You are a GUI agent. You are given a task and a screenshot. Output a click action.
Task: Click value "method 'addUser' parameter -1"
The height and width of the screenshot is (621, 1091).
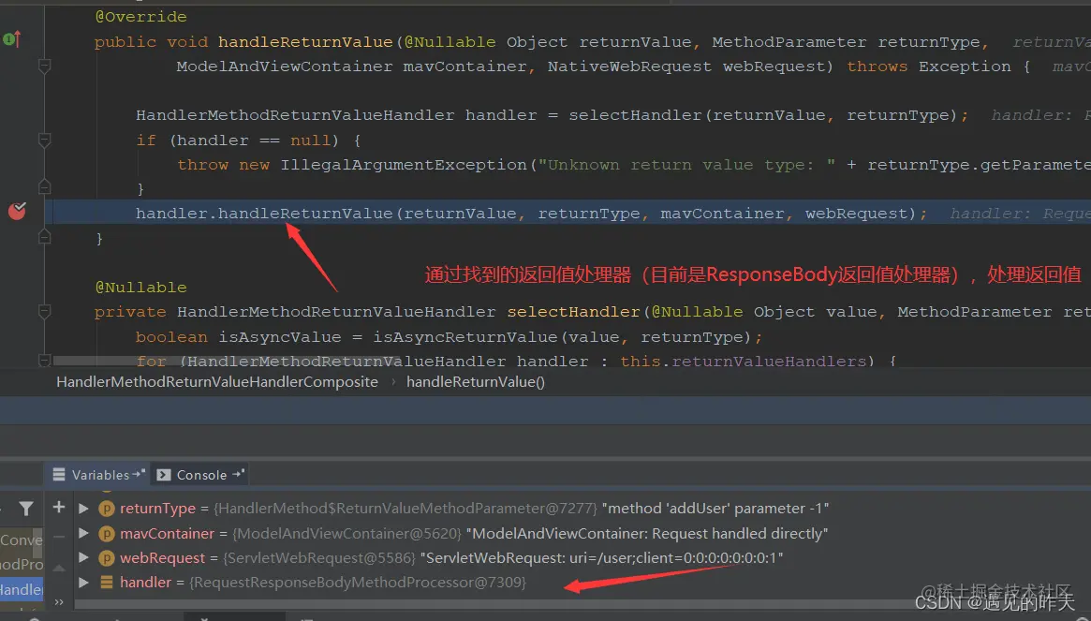[x=715, y=509]
